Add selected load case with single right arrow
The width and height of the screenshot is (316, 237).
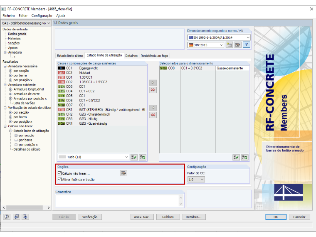(153, 82)
